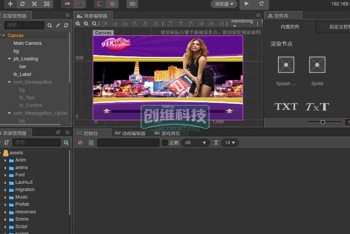Reset scene zoom with the magnifier icon

click(x=94, y=24)
